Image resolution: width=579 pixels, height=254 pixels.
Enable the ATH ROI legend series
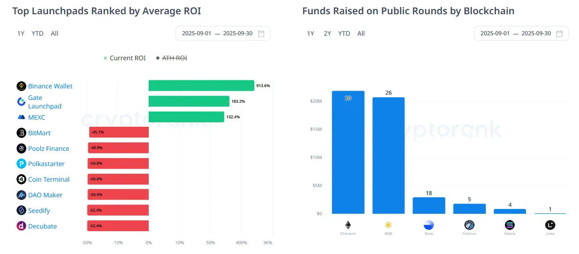coord(171,58)
